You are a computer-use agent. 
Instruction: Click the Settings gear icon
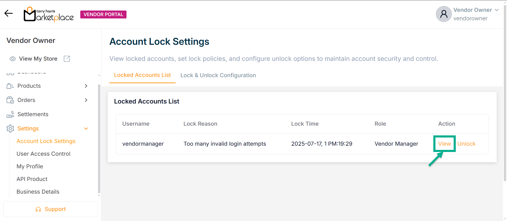click(10, 129)
